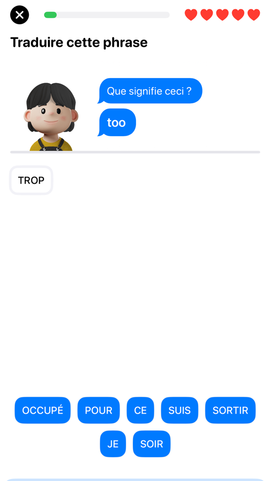Choose the CE word tile
Screen dimensions: 270x481
[141, 410]
